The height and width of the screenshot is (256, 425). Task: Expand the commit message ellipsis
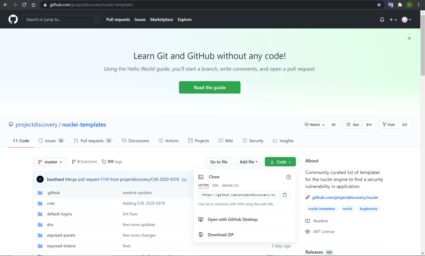184,180
